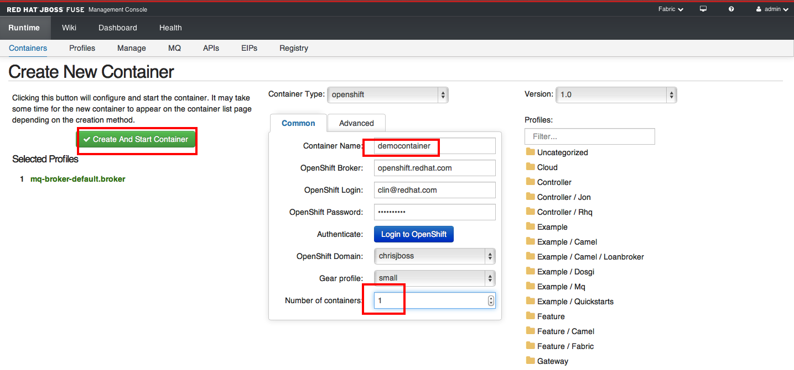Screen dimensions: 794x370
Task: Click the Number of containers stepper arrows
Action: 491,300
